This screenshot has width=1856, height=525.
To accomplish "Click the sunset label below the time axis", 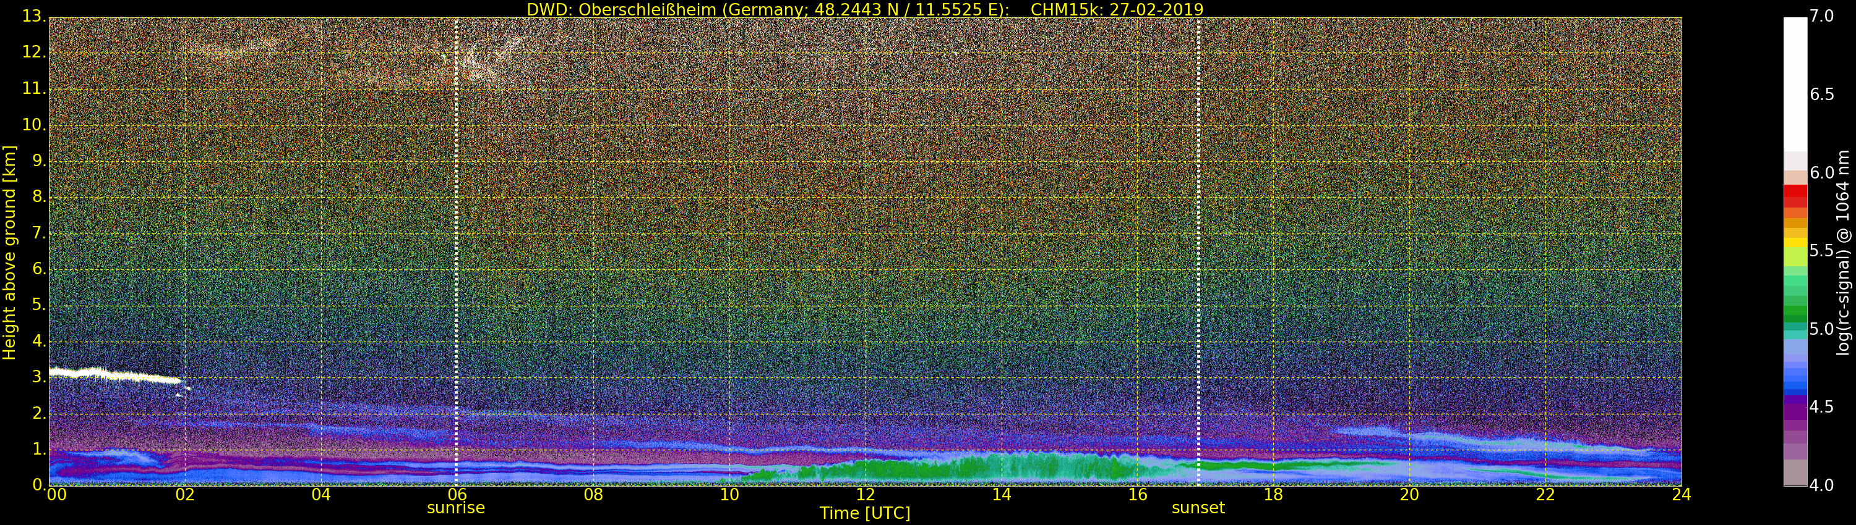I will click(x=1198, y=508).
